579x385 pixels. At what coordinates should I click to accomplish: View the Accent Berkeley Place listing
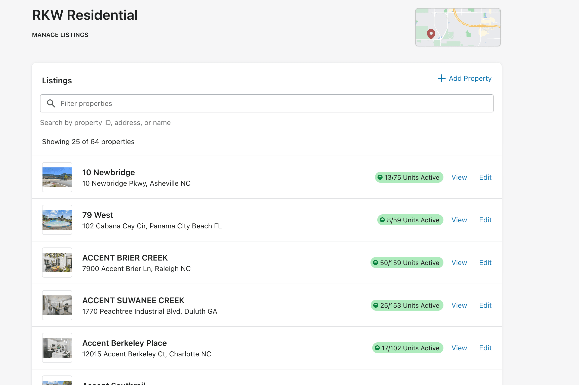click(459, 348)
